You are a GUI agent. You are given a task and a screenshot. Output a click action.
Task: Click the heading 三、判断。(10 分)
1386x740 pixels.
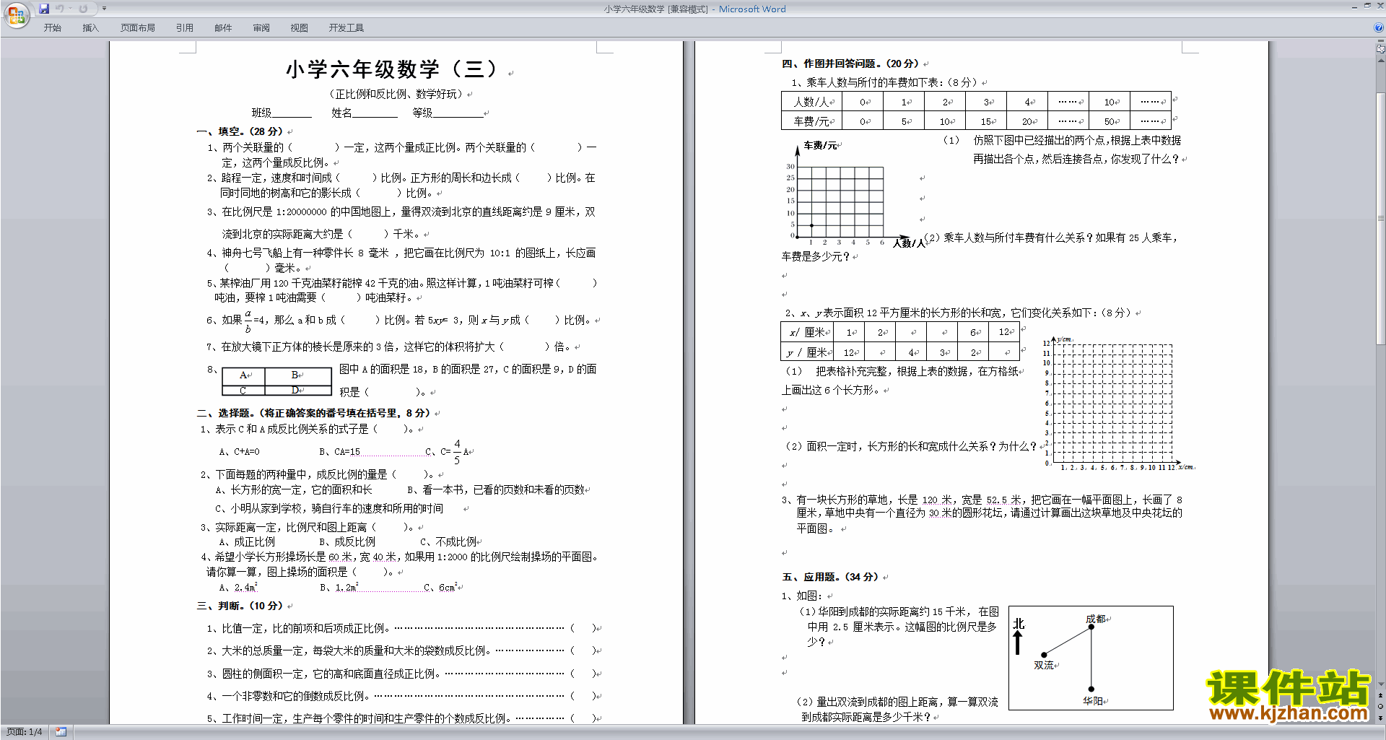pyautogui.click(x=240, y=606)
